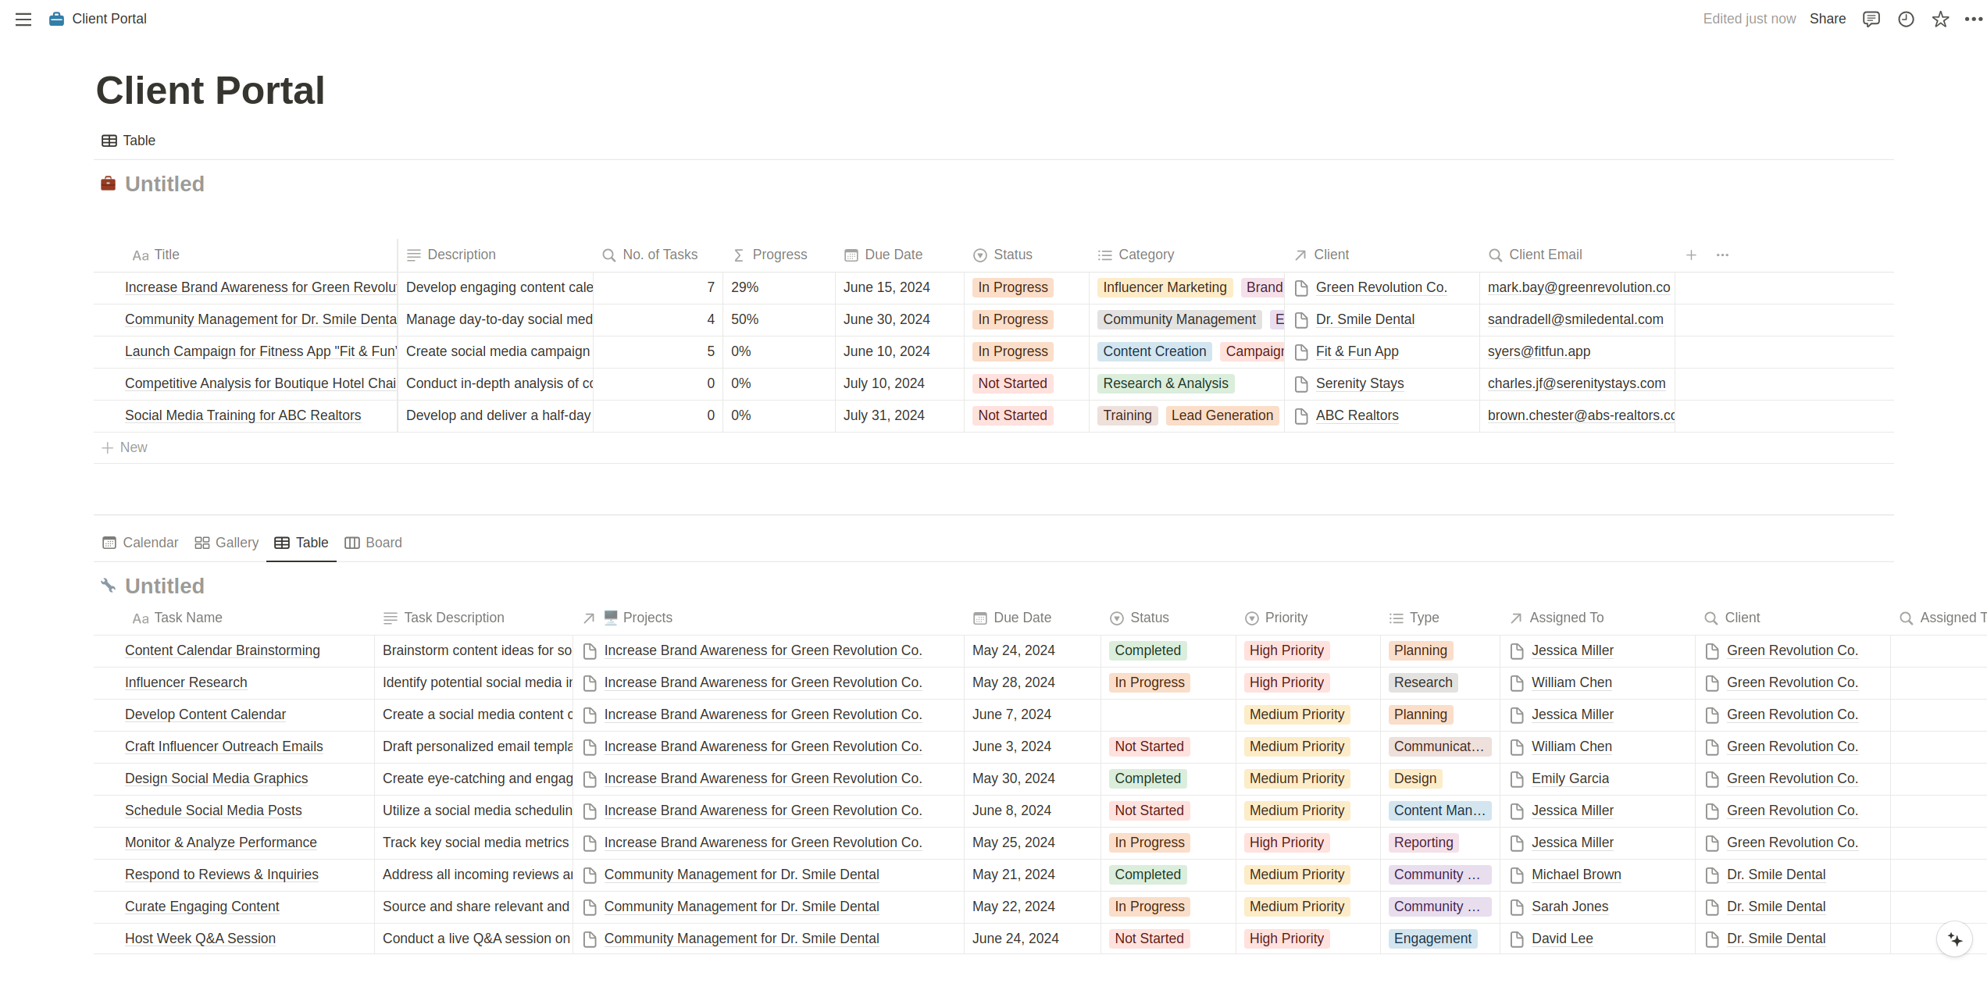Click the first Untitled database title

click(x=165, y=183)
